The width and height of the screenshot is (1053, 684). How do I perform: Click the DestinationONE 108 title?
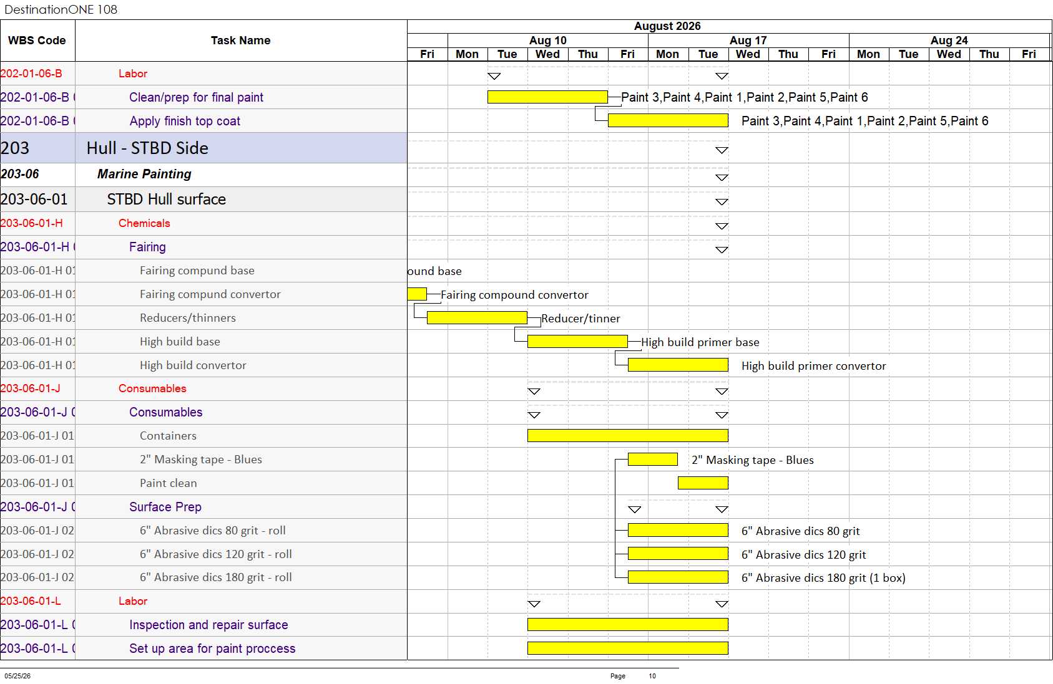[x=61, y=9]
